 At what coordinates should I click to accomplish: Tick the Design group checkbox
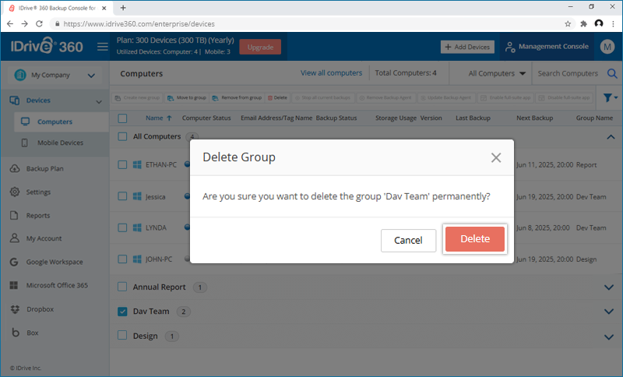coord(122,336)
